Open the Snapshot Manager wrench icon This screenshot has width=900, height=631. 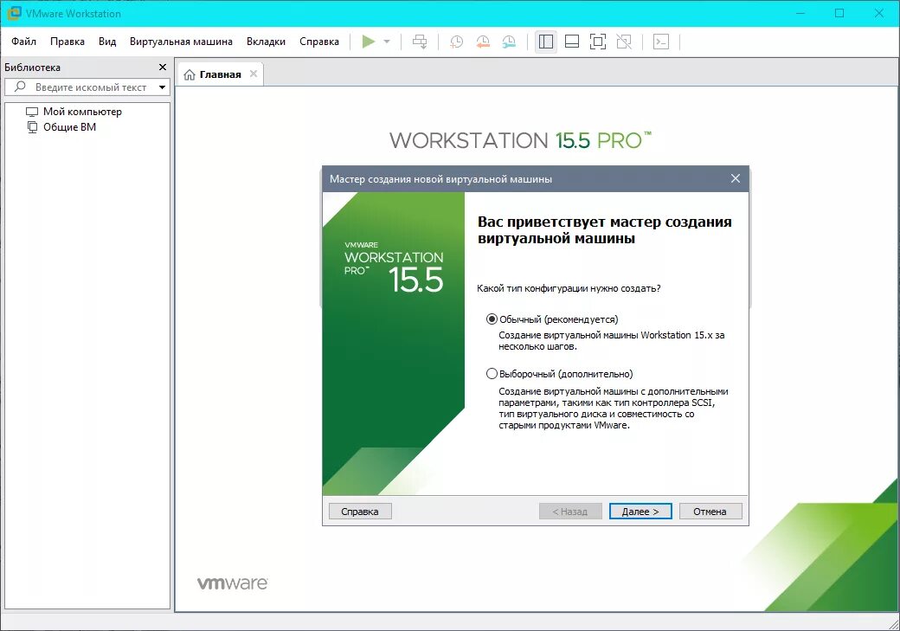click(509, 42)
